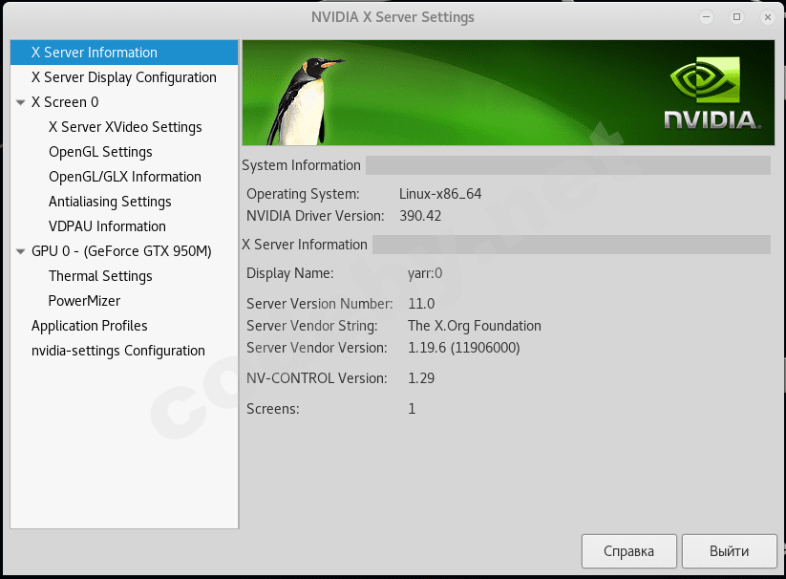Click the Выйти quit button
The width and height of the screenshot is (786, 579).
click(729, 551)
